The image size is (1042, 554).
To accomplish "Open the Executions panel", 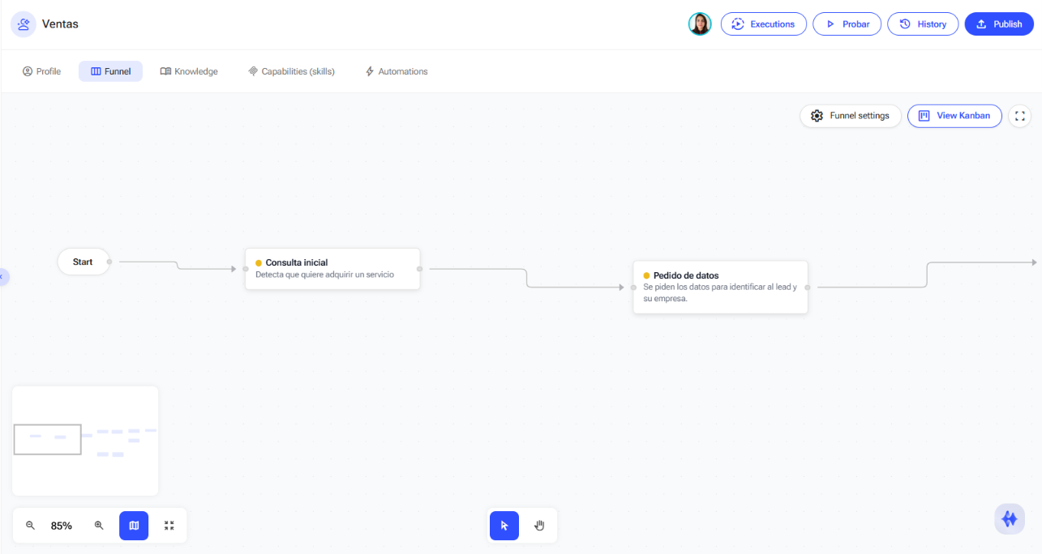I will [x=763, y=24].
